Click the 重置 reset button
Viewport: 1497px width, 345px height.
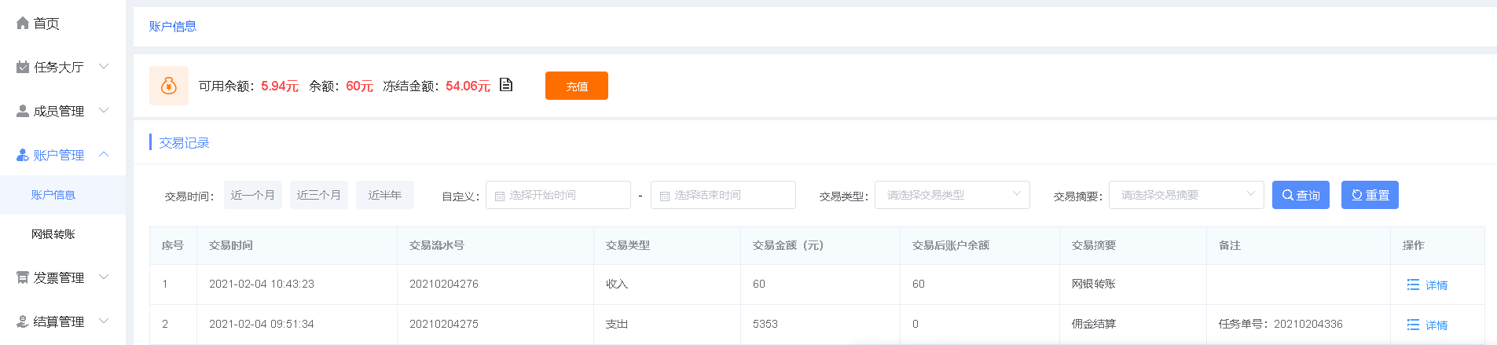pyautogui.click(x=1370, y=195)
